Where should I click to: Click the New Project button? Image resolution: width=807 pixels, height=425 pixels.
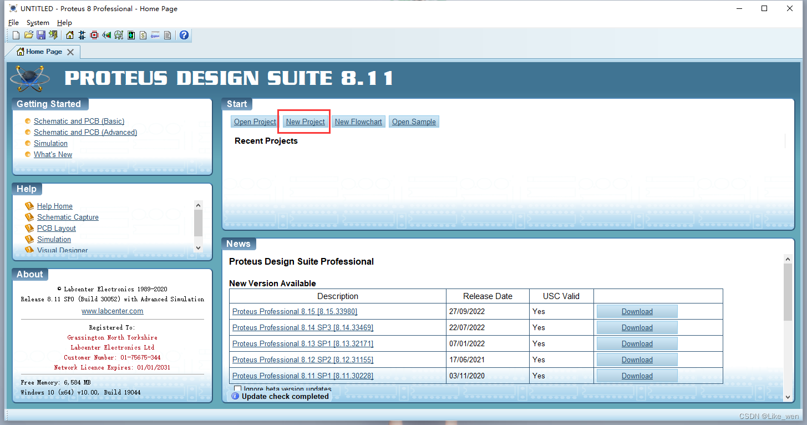click(x=306, y=122)
